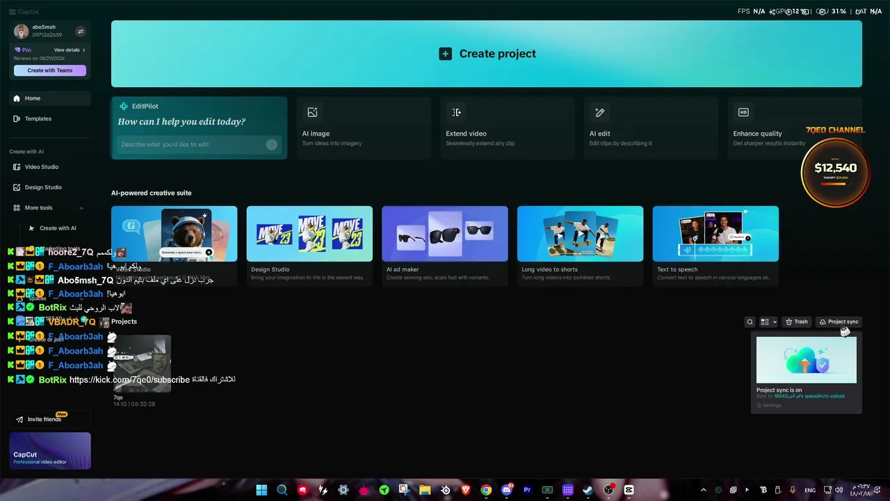
Task: Go to the Home sidebar item
Action: [50, 98]
